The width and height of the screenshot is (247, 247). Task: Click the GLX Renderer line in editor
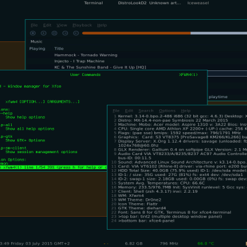pos(182,149)
